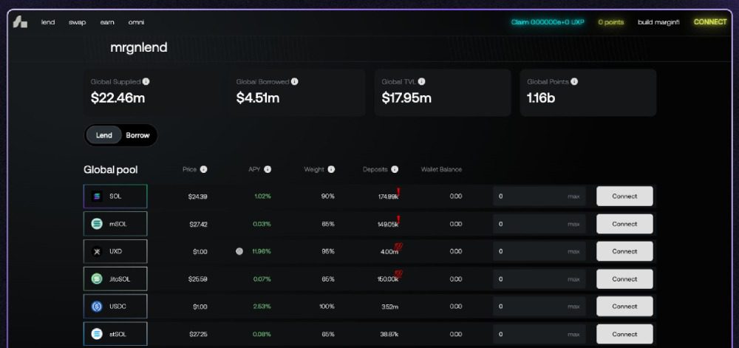Open the swap page in navigation
Image resolution: width=739 pixels, height=348 pixels.
point(77,22)
